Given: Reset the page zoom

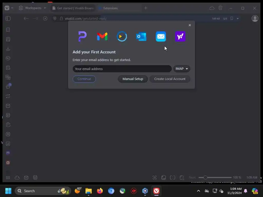Looking at the screenshot, I should coord(192,178).
